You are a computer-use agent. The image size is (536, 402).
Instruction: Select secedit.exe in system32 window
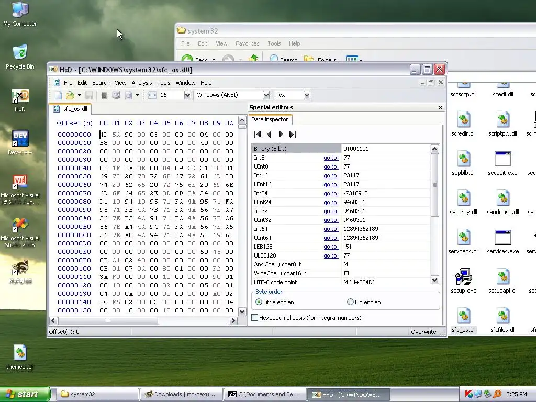click(503, 163)
